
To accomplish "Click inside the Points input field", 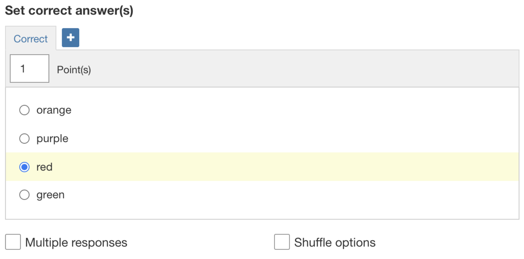I will (29, 68).
